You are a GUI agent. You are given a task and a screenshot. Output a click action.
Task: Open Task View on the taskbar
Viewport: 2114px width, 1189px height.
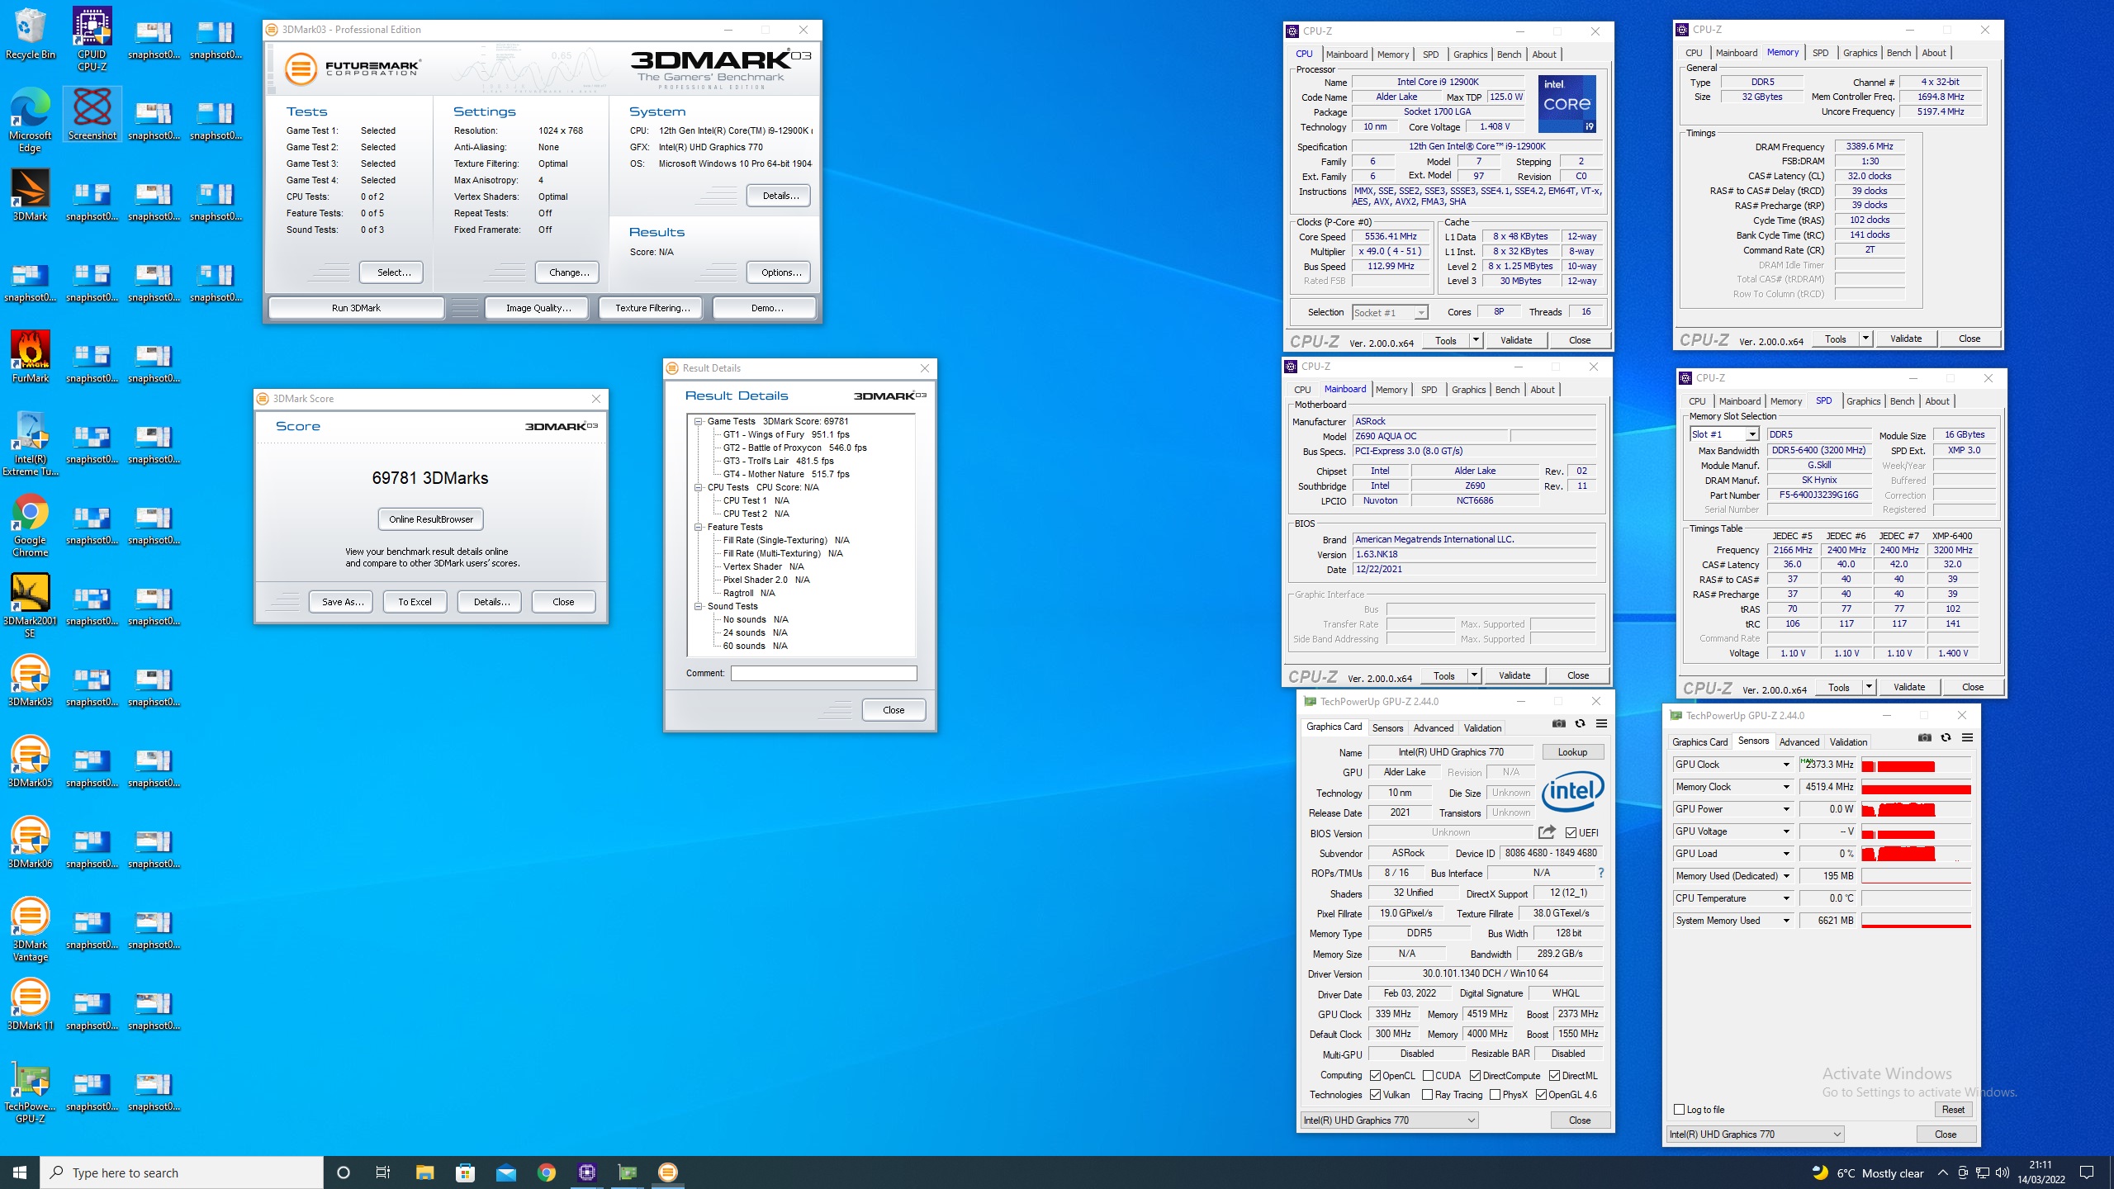[383, 1172]
